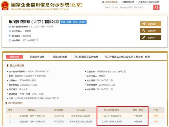Click the 信息分享 share info button

tap(150, 30)
